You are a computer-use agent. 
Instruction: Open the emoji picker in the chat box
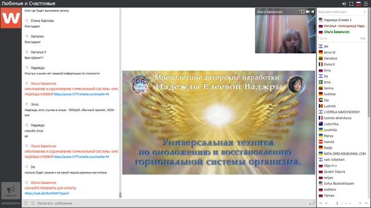click(33, 203)
